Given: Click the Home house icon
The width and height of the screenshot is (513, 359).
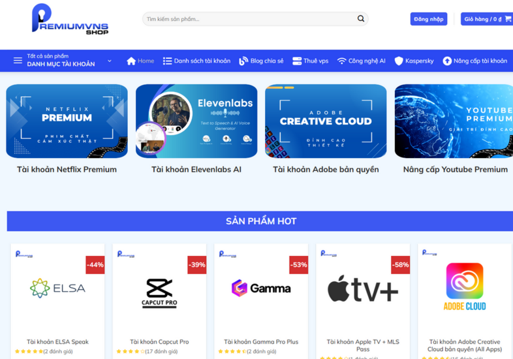Looking at the screenshot, I should [x=131, y=61].
